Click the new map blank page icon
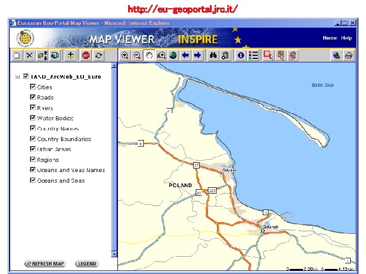Viewport: 366px width, 274px height. click(17, 55)
